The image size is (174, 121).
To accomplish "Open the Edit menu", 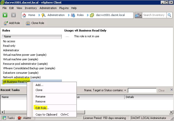I will (11, 8).
